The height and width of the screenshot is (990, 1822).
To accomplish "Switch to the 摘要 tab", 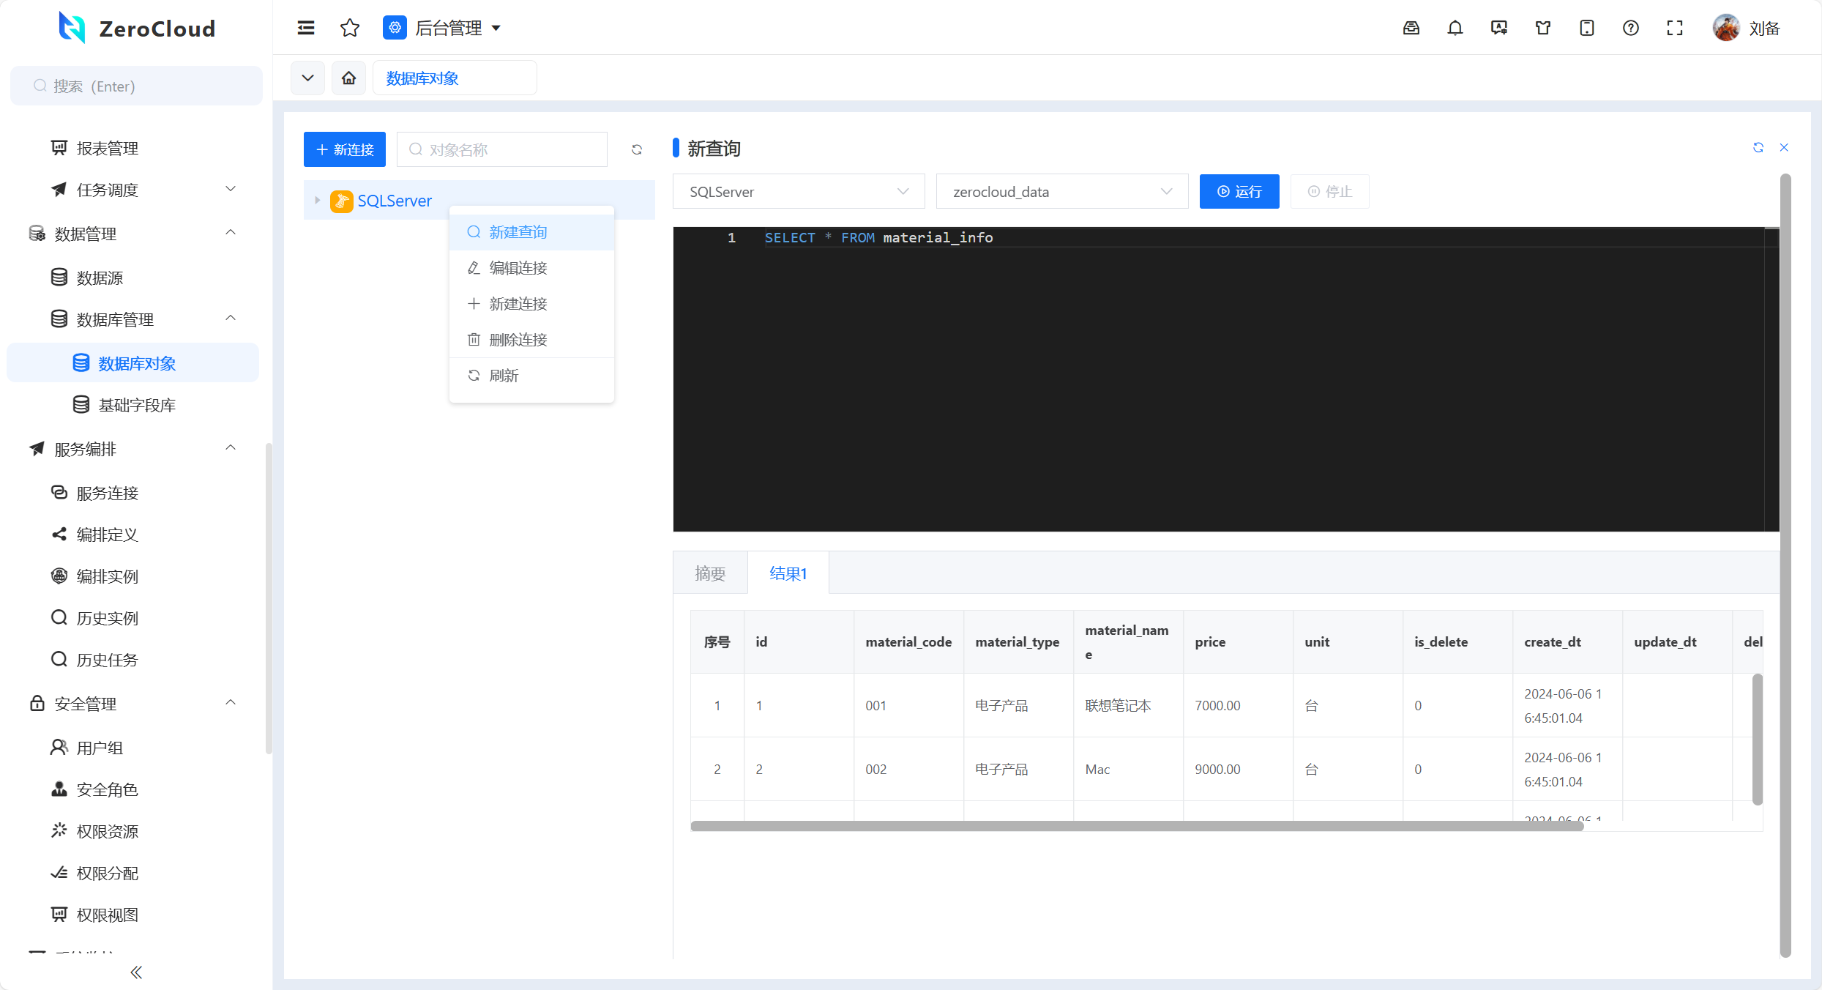I will [709, 573].
